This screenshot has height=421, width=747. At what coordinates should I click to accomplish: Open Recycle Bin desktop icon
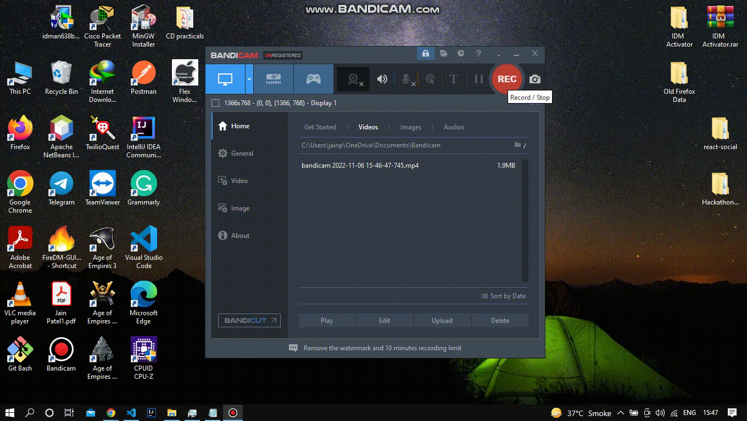(x=62, y=78)
